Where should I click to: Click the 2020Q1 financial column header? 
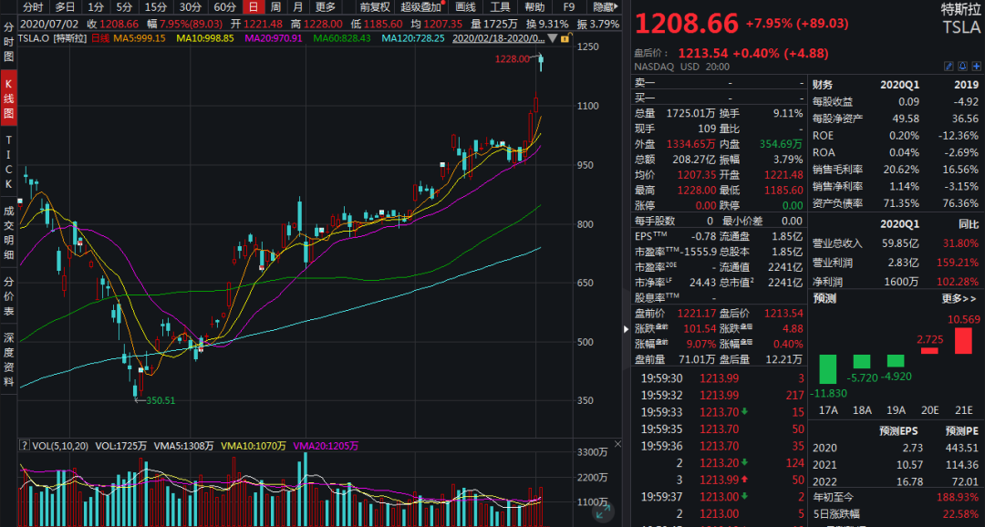[x=899, y=84]
